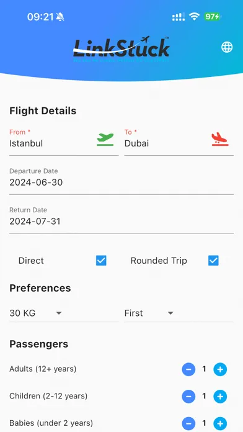This screenshot has height=432, width=243.
Task: Decrease Adults count with minus button
Action: click(188, 369)
